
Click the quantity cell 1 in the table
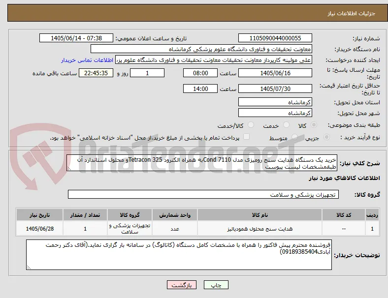click(85, 229)
